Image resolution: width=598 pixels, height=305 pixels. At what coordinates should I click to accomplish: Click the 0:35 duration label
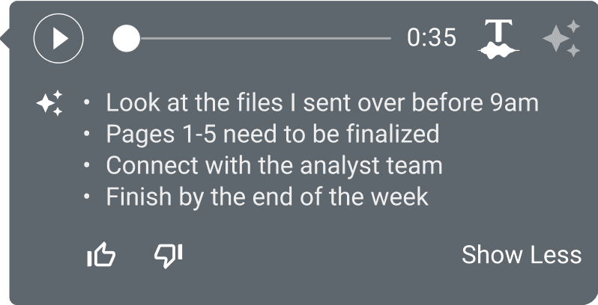click(431, 37)
